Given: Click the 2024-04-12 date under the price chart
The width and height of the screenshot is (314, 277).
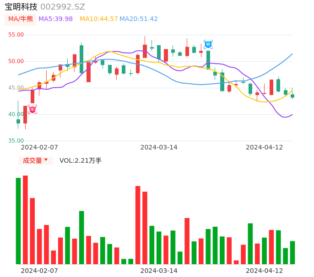Looking at the screenshot, I should (x=265, y=147).
